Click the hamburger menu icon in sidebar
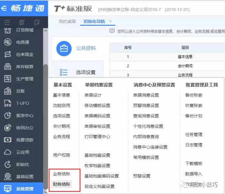The width and height of the screenshot is (225, 194). coord(7,23)
